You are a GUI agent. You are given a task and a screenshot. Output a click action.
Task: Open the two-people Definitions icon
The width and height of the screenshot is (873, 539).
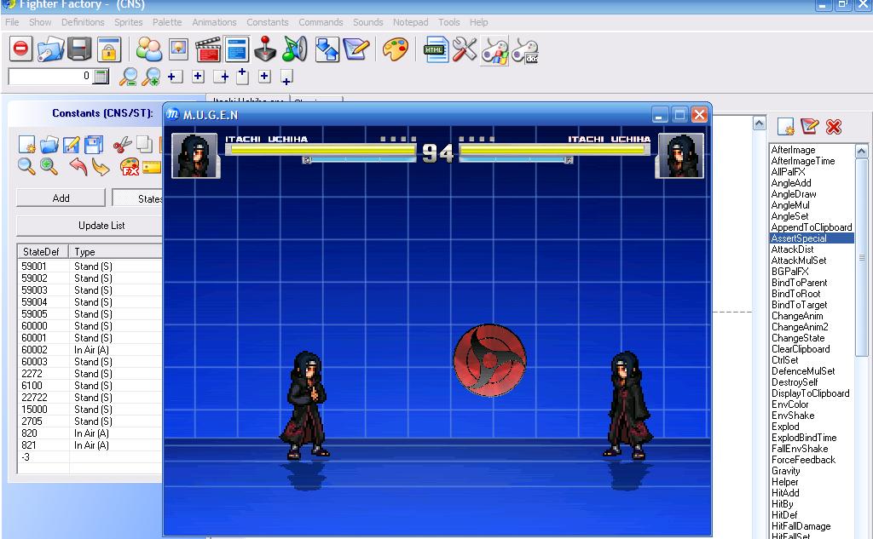coord(148,49)
